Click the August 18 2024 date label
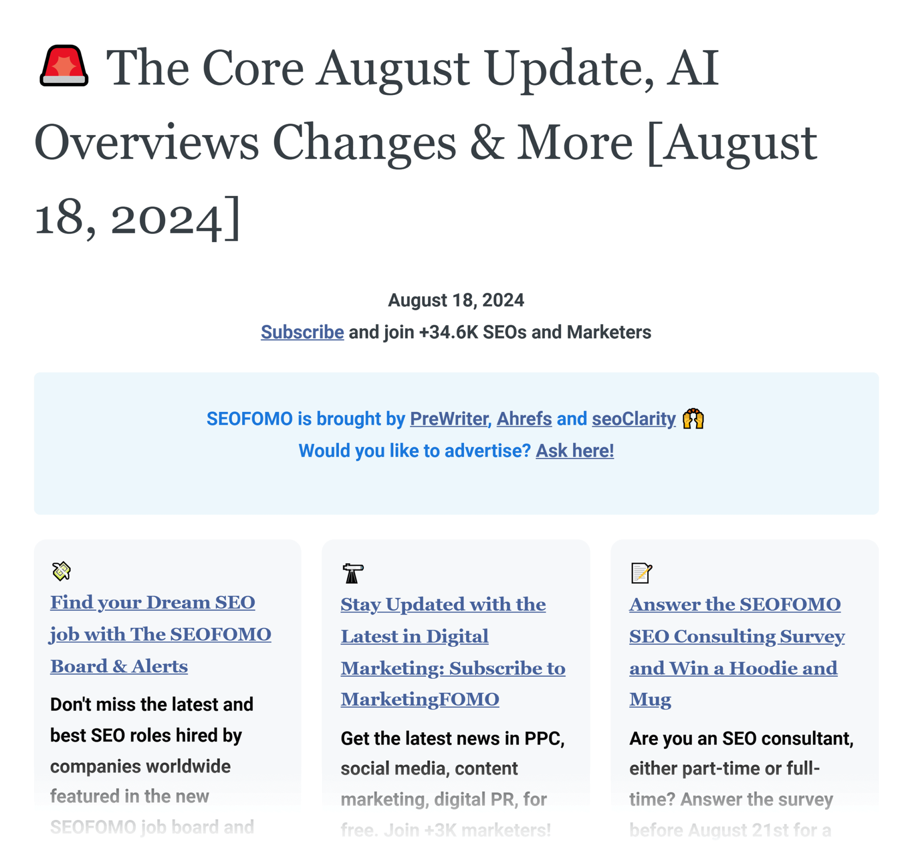The image size is (912, 852). click(x=456, y=300)
